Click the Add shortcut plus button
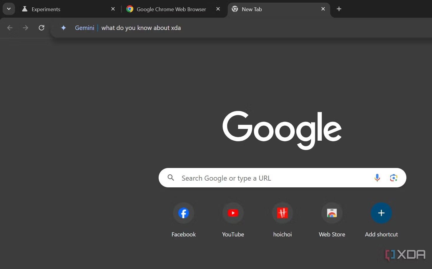 [x=381, y=213]
